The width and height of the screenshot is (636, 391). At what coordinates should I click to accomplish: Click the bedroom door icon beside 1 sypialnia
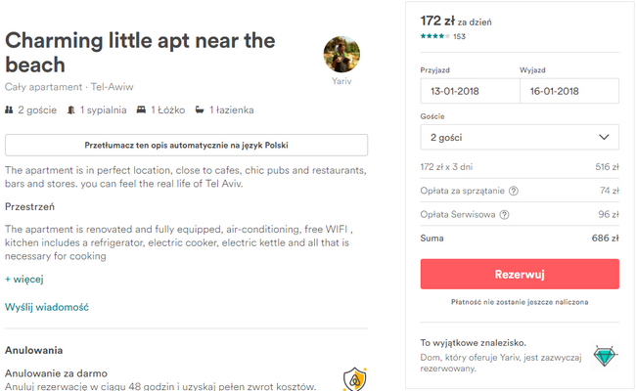pos(71,109)
